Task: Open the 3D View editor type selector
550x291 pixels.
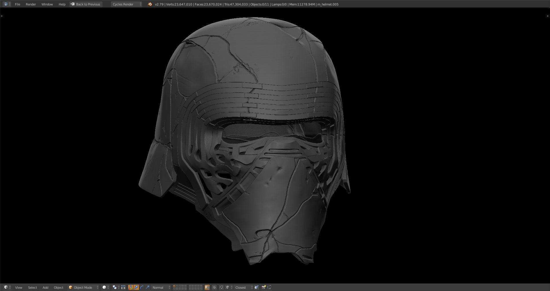Action: tap(7, 287)
